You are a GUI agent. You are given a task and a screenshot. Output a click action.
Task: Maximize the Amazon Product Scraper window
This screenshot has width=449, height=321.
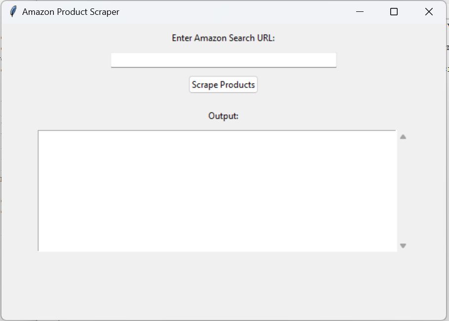coord(394,12)
